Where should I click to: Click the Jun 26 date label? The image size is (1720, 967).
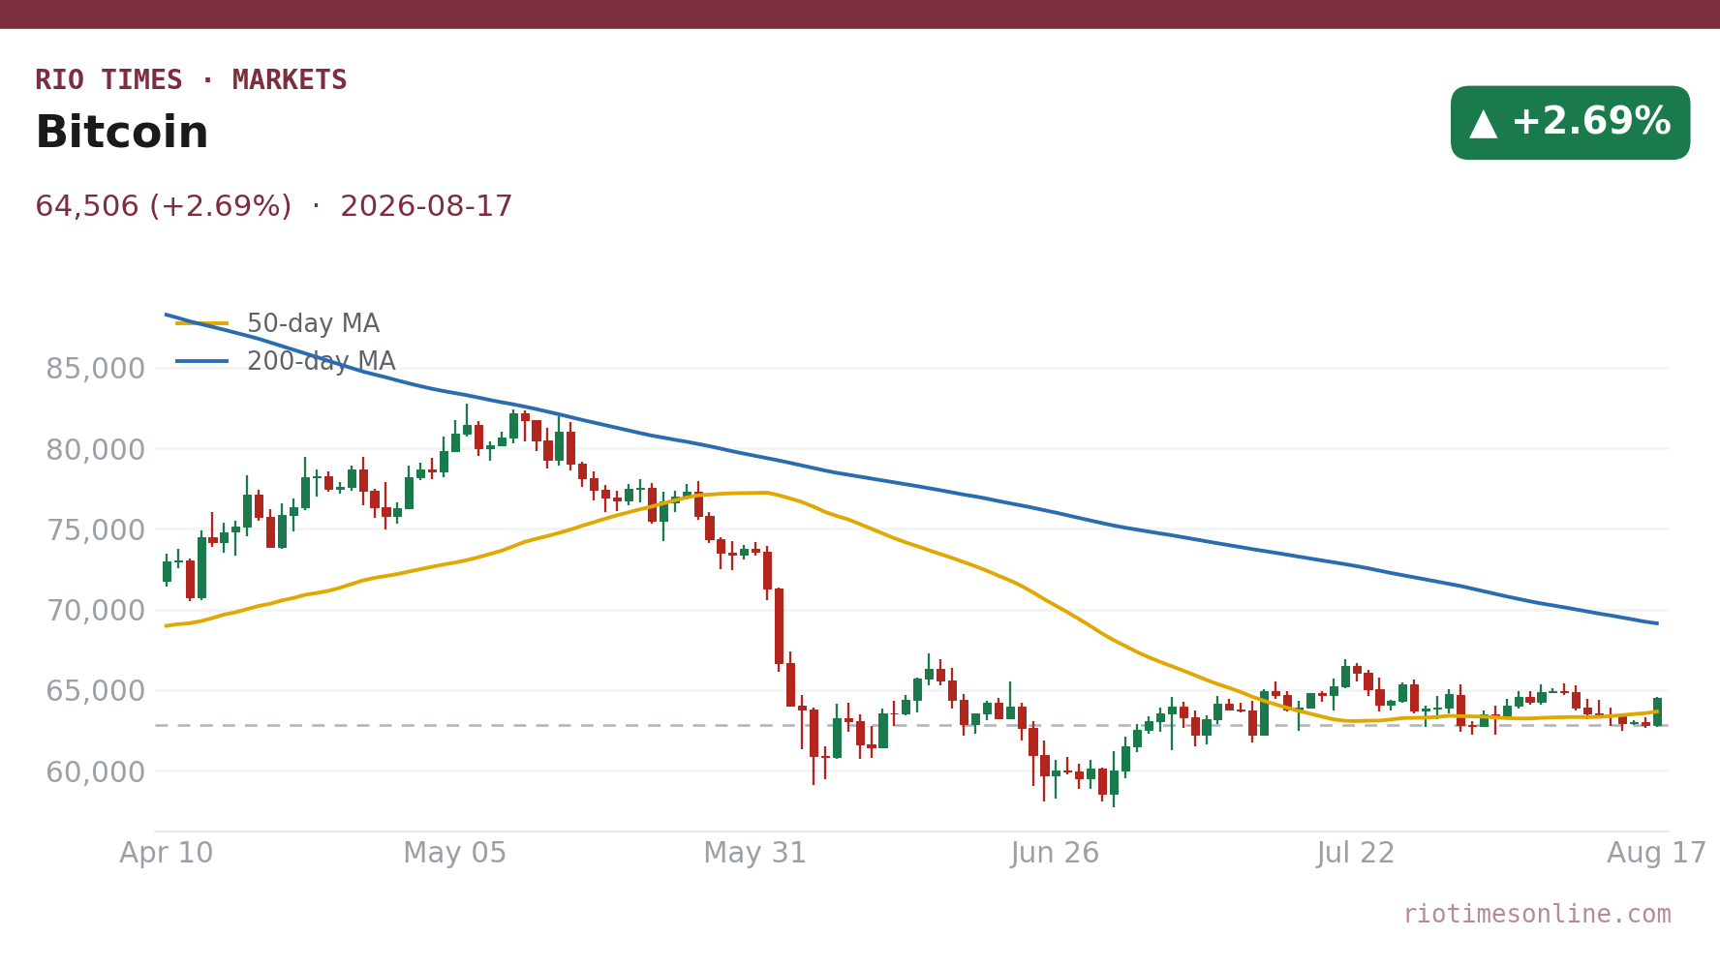[x=1056, y=854]
